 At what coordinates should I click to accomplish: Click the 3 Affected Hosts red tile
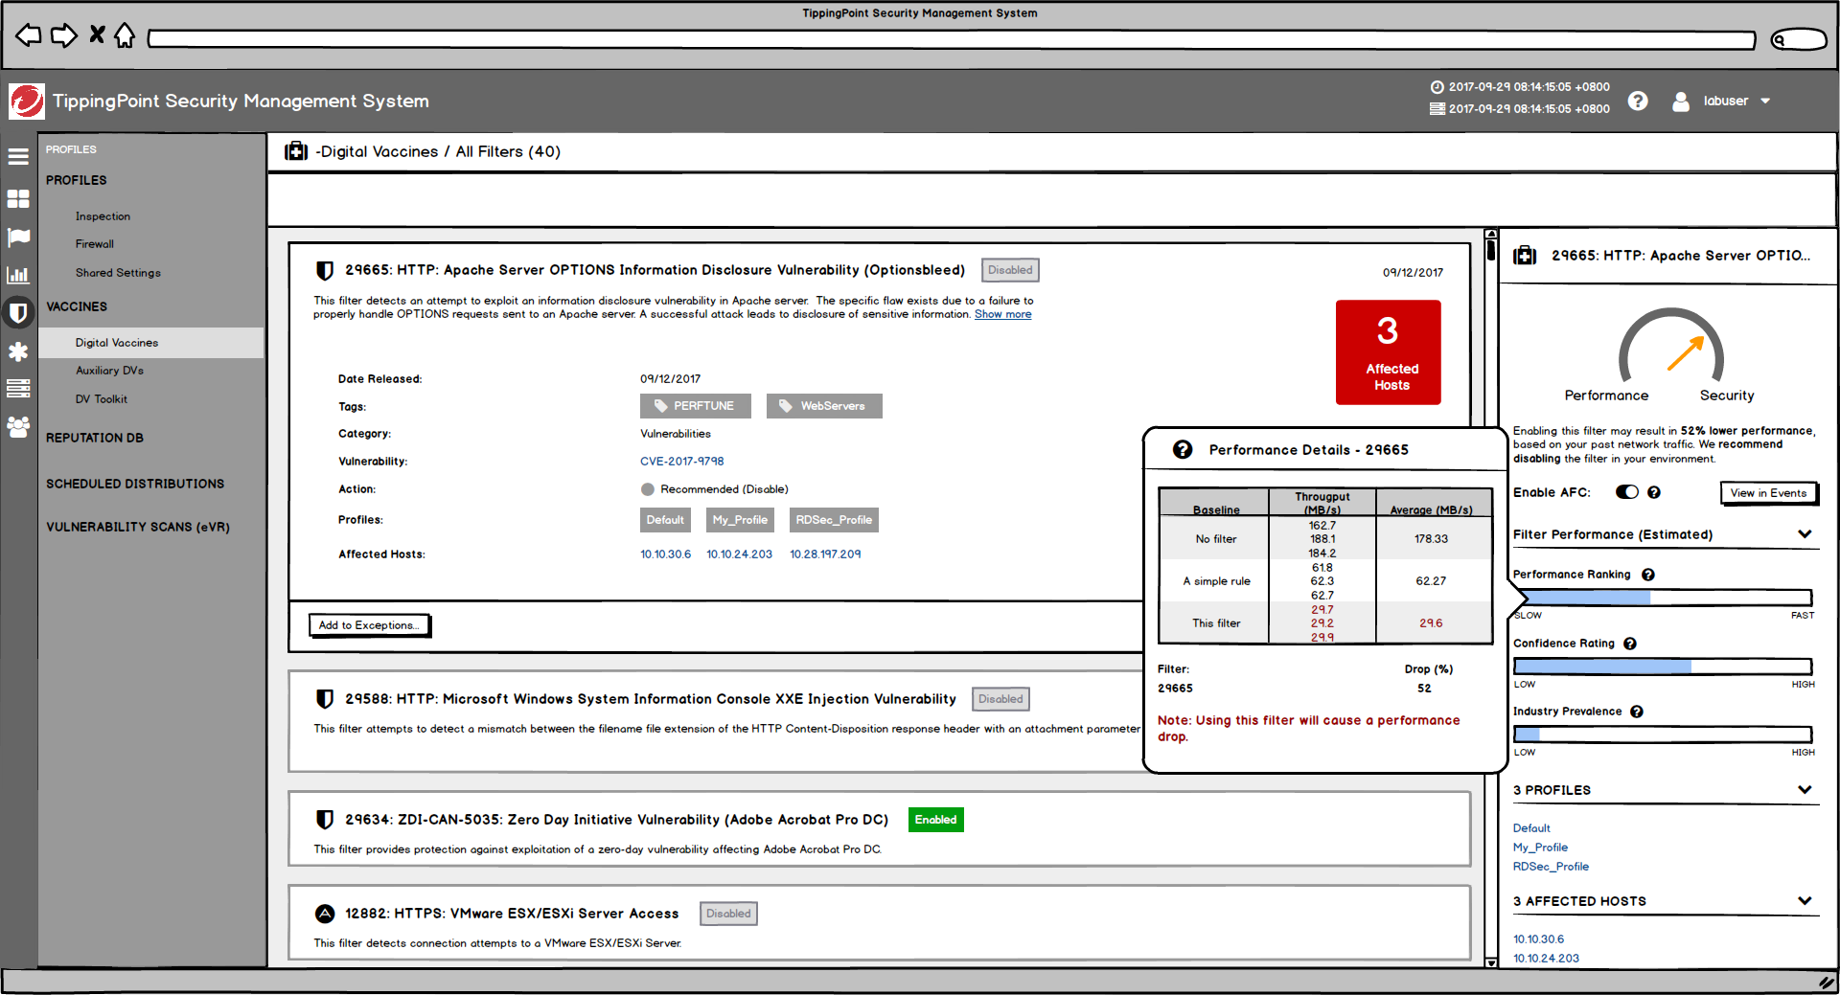pyautogui.click(x=1388, y=352)
